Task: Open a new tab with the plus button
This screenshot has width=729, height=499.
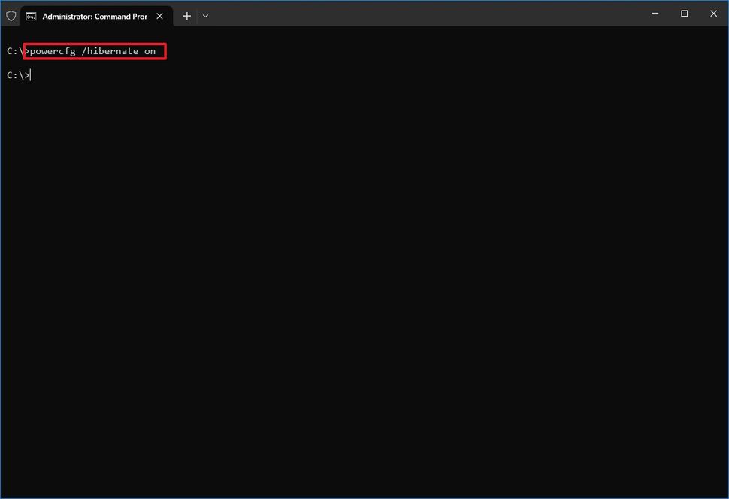Action: (186, 15)
